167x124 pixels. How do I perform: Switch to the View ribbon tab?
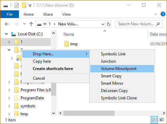tap(66, 14)
